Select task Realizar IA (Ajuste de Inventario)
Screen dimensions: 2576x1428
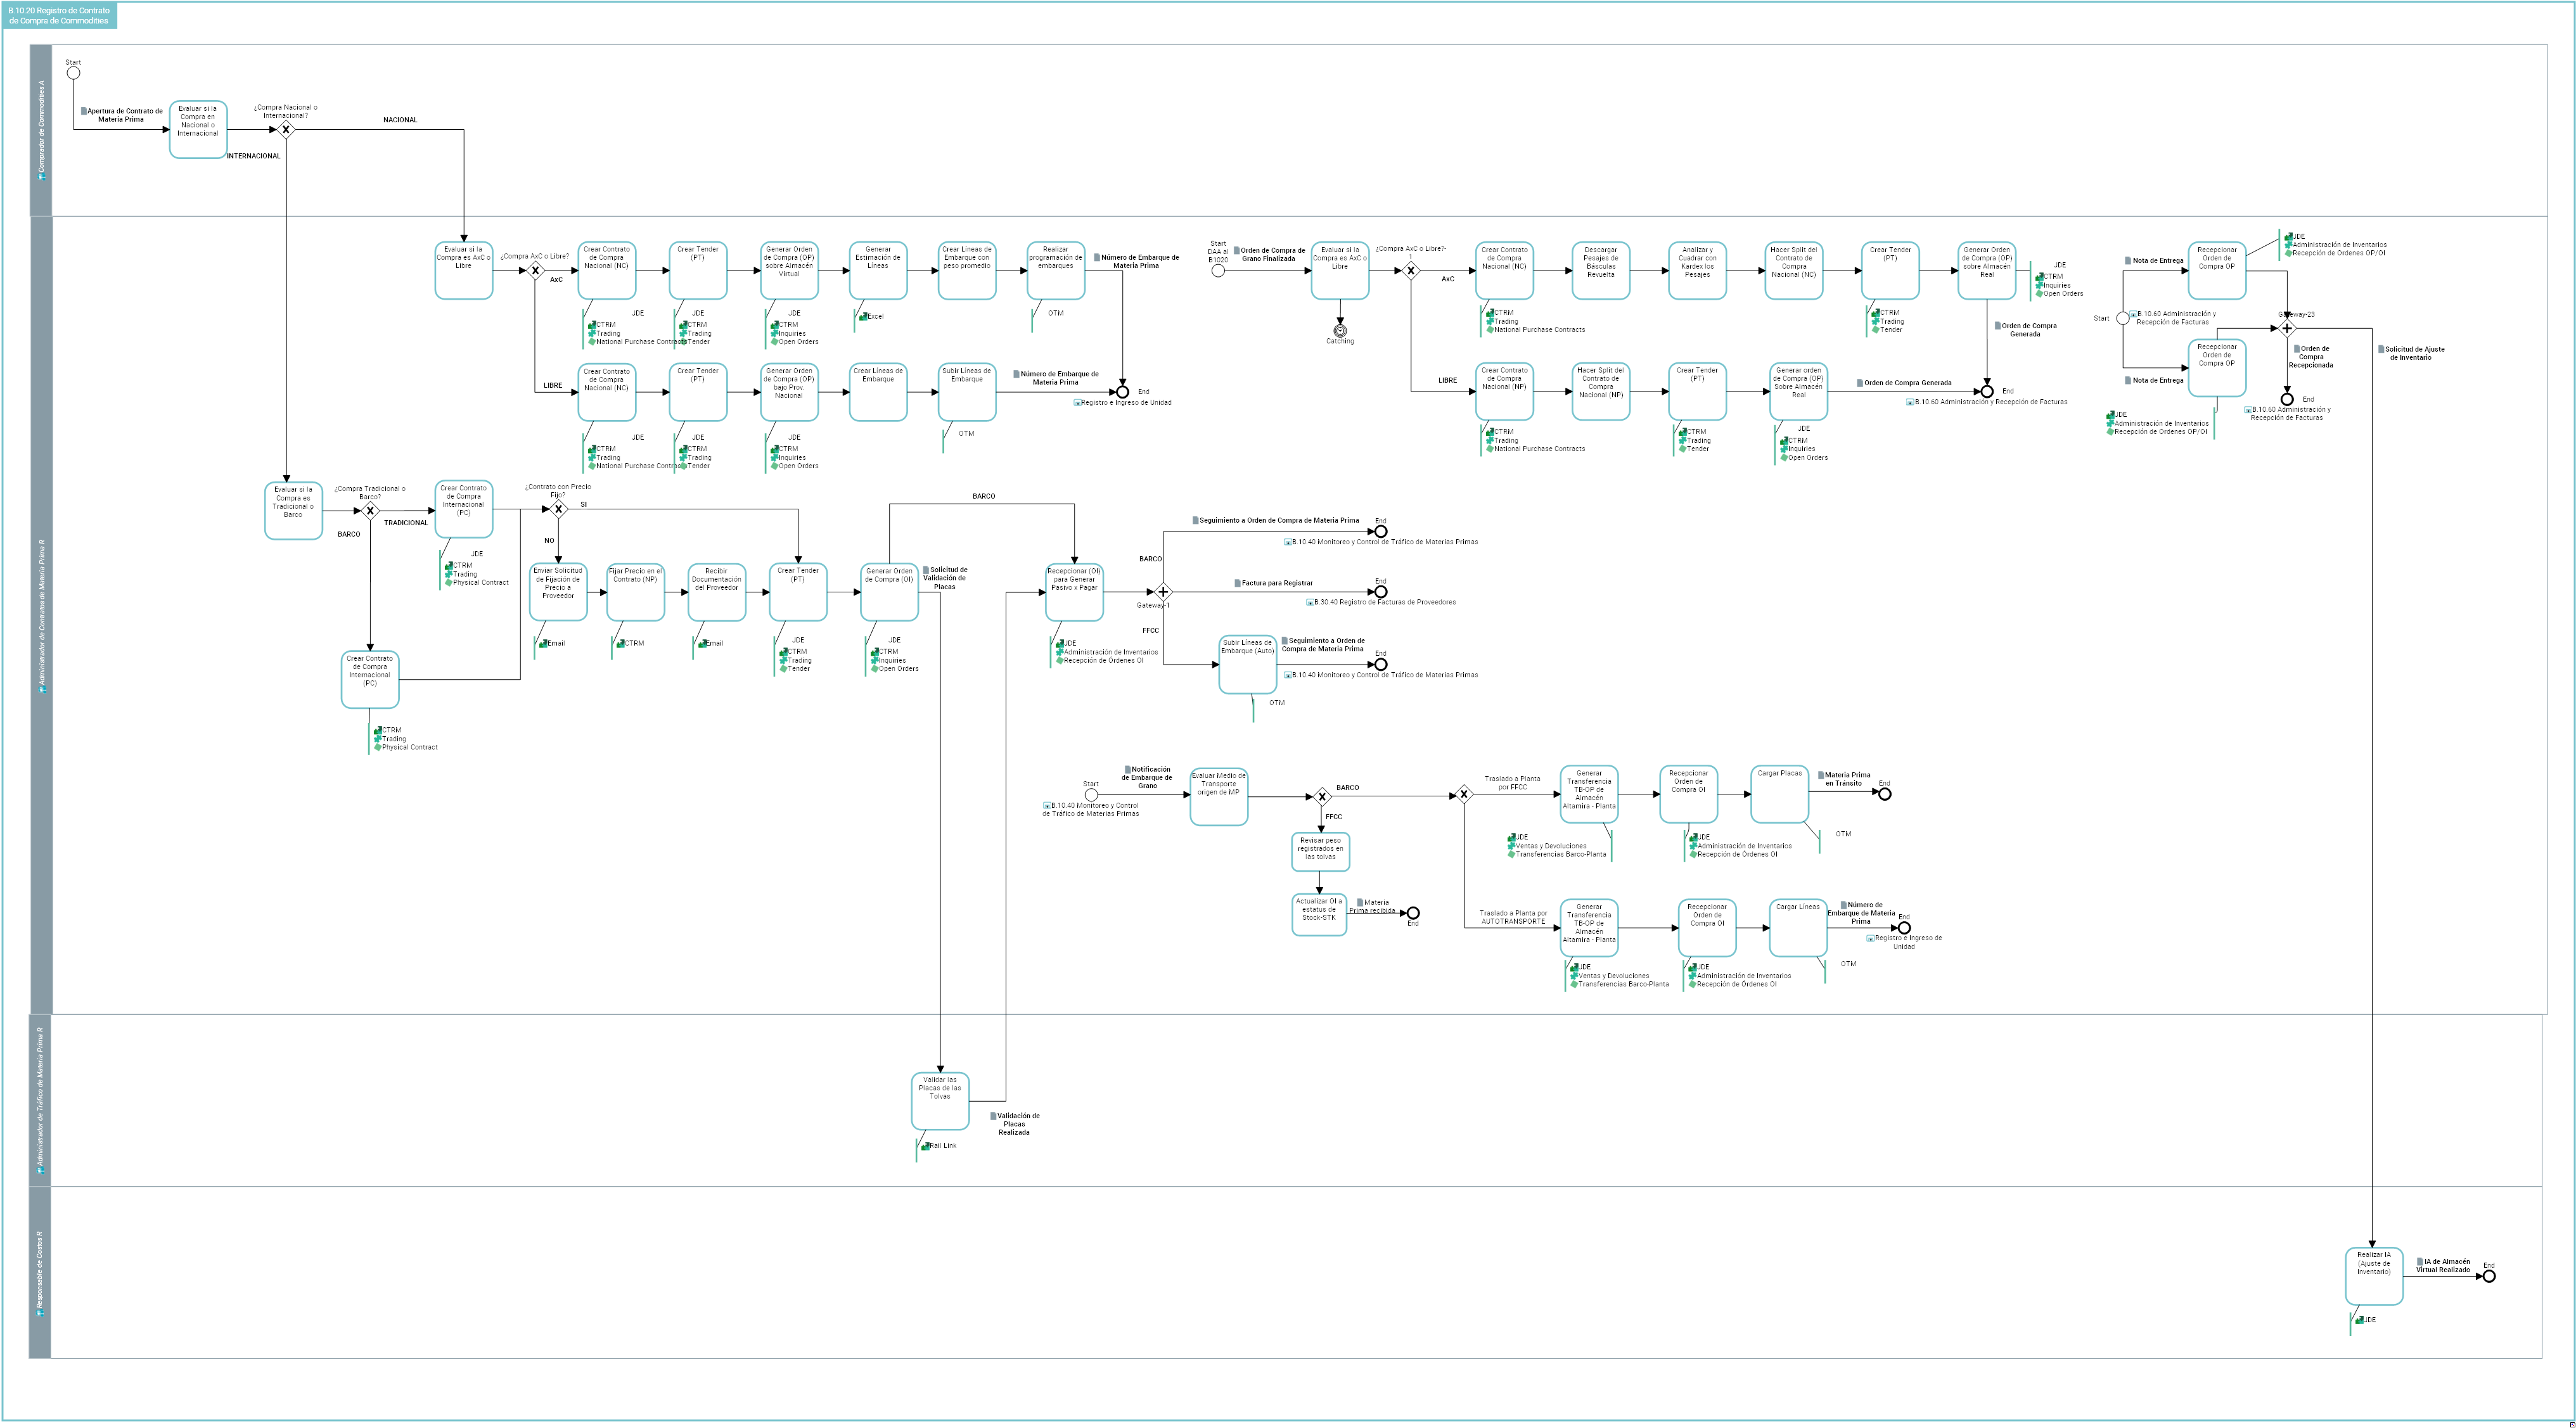[2374, 1276]
